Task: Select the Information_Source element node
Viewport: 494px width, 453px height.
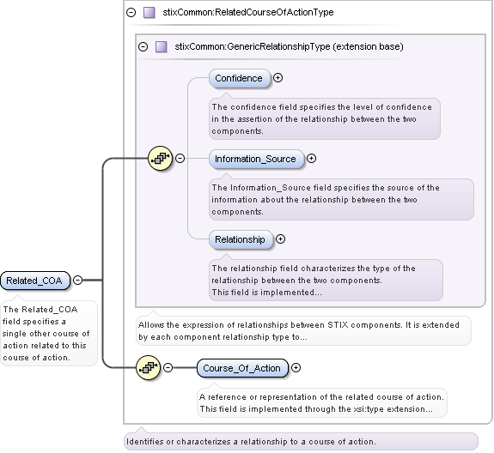Action: tap(256, 159)
